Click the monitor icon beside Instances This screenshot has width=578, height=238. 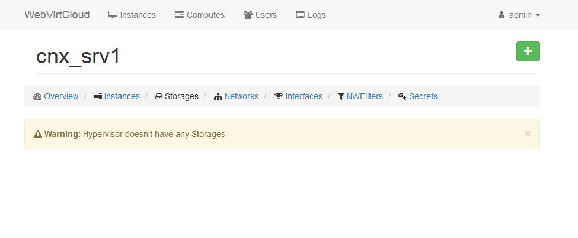[113, 15]
